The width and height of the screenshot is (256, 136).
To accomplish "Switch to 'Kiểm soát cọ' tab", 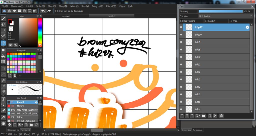I will 13,130.
